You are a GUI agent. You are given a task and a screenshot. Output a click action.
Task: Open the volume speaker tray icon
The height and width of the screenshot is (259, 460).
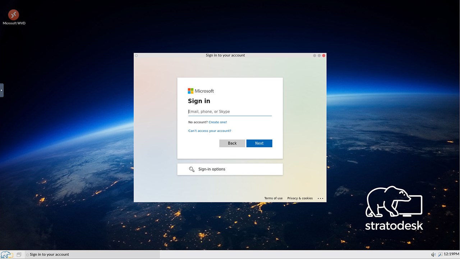pyautogui.click(x=433, y=254)
